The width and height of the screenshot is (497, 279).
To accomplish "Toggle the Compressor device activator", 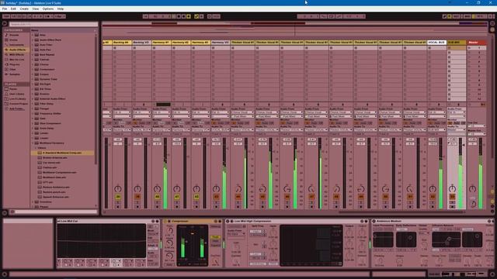I will 165,221.
